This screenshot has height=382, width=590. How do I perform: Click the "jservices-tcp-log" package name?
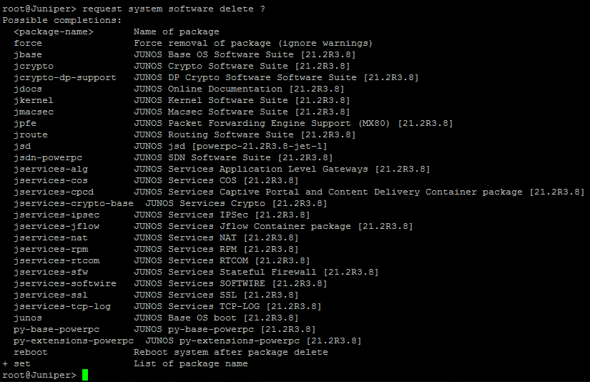(x=62, y=306)
